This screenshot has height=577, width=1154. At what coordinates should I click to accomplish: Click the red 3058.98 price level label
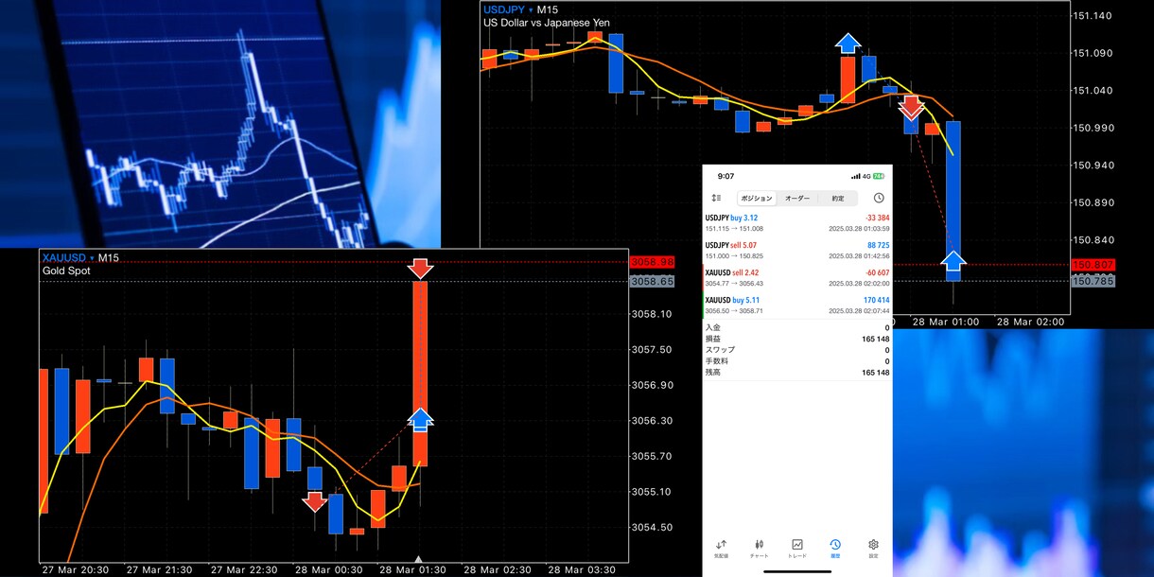[x=652, y=262]
